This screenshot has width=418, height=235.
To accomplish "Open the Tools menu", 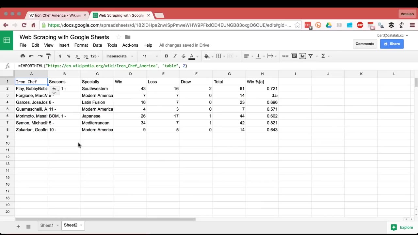I will (x=112, y=45).
